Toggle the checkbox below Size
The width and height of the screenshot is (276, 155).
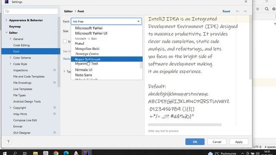(65, 41)
